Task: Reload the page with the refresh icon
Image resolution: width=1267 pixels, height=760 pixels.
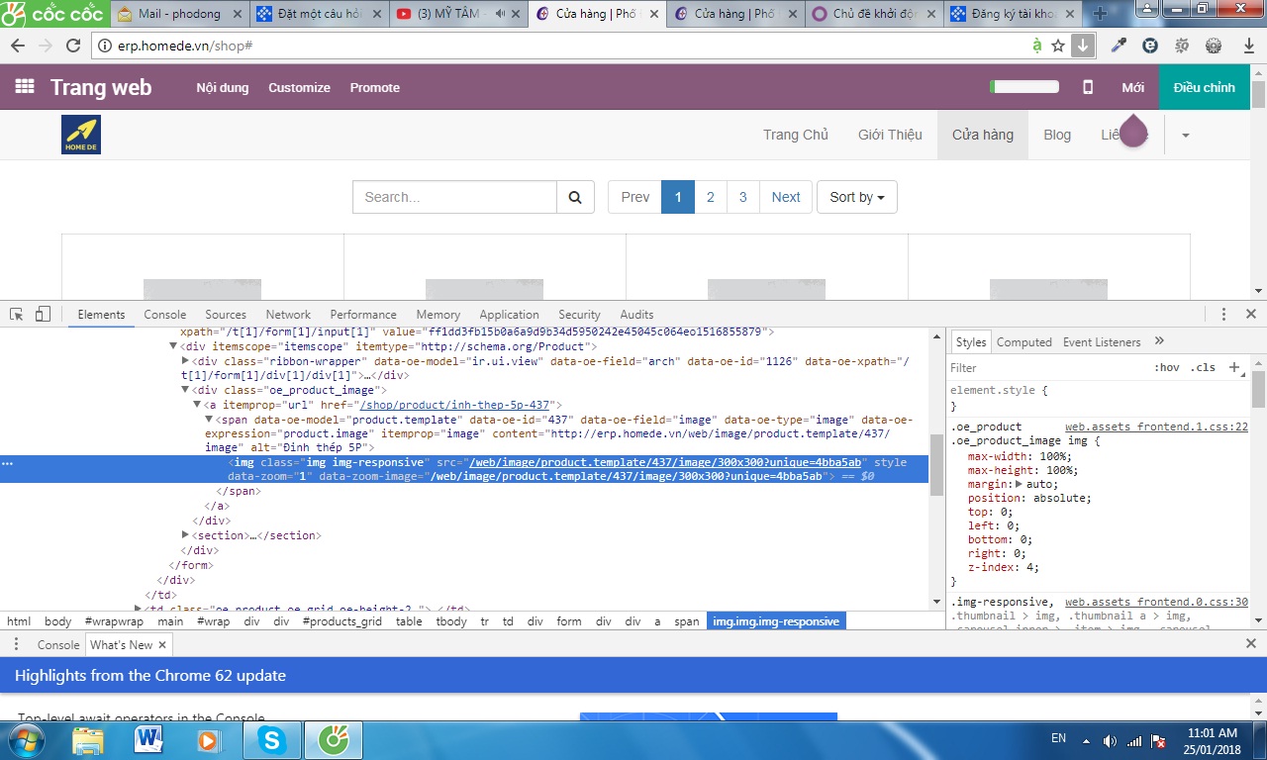Action: (72, 46)
